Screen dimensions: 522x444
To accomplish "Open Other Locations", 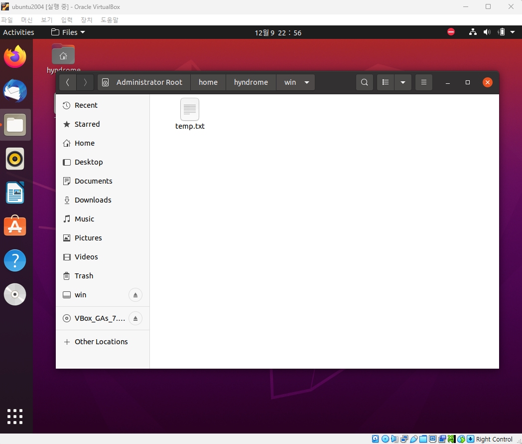I will tap(103, 342).
